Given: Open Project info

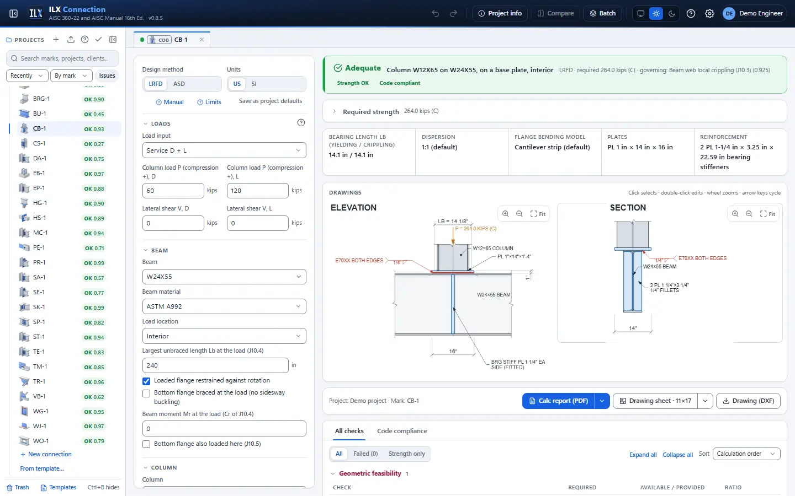Looking at the screenshot, I should coord(500,13).
